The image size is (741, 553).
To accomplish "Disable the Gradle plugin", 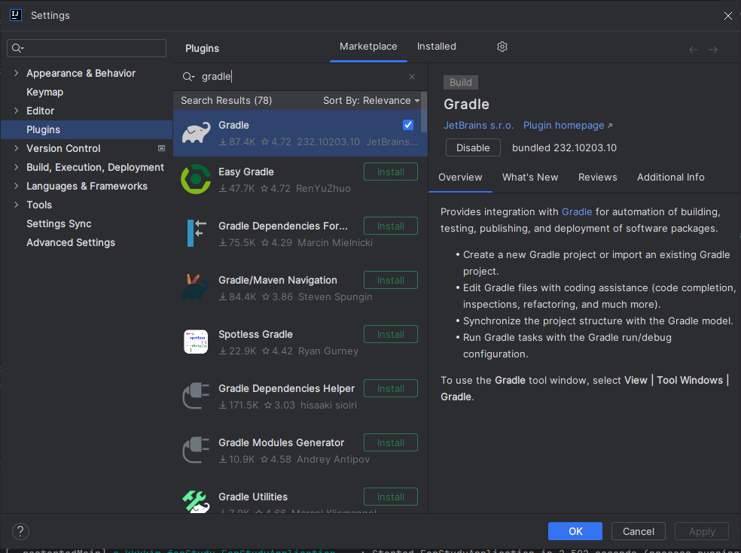I will pos(473,147).
